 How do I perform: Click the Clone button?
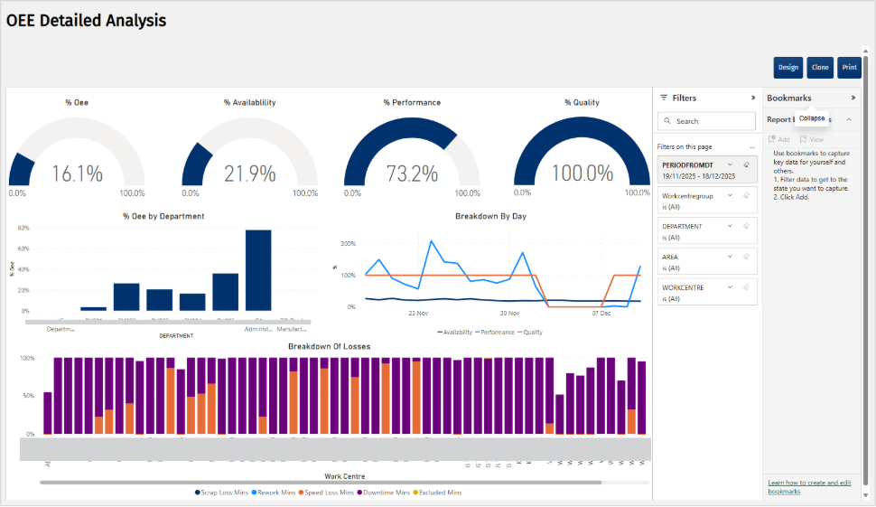click(820, 67)
